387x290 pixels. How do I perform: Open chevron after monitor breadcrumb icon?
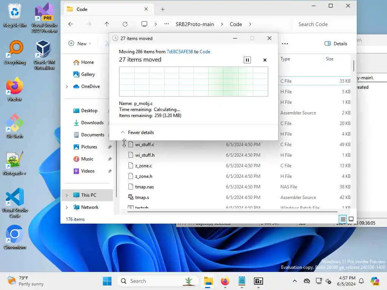[x=155, y=24]
